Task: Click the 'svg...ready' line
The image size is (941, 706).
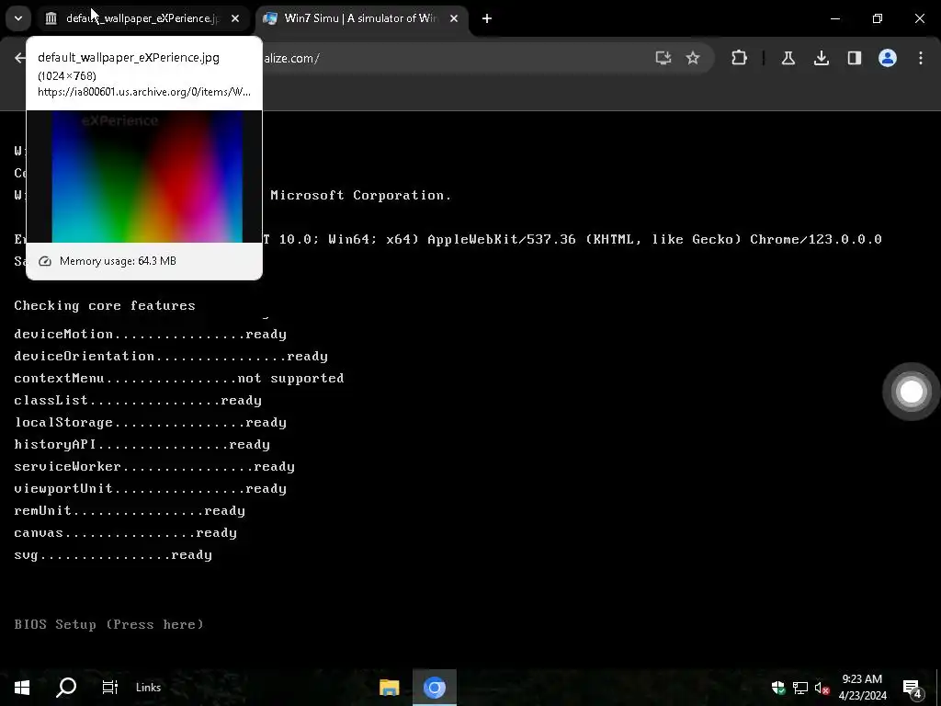Action: (x=113, y=554)
